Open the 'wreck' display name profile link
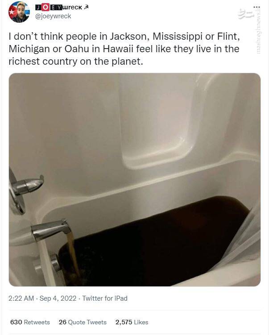The height and width of the screenshot is (335, 269). point(72,7)
